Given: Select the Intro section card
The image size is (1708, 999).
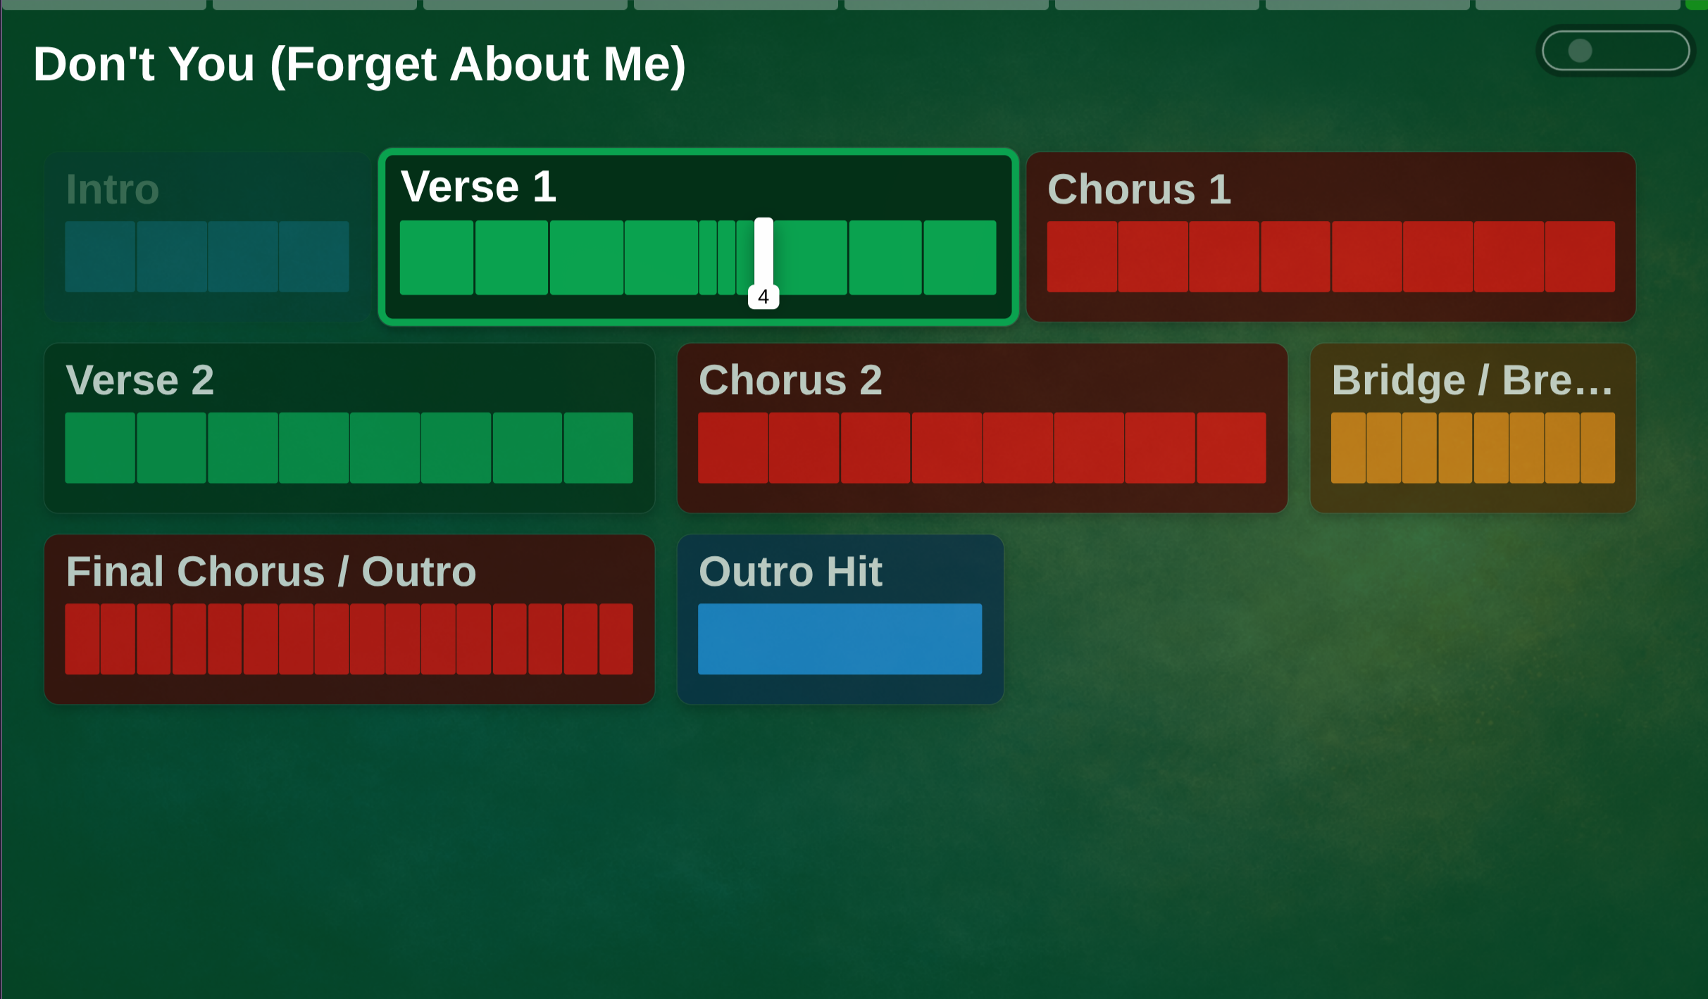Looking at the screenshot, I should pos(206,236).
